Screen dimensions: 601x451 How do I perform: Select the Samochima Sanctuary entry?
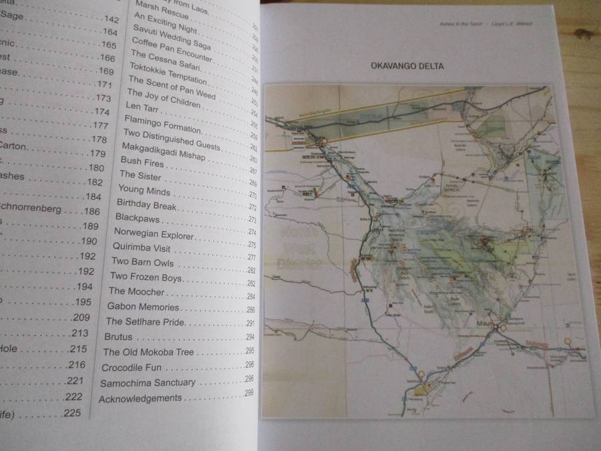pos(148,383)
